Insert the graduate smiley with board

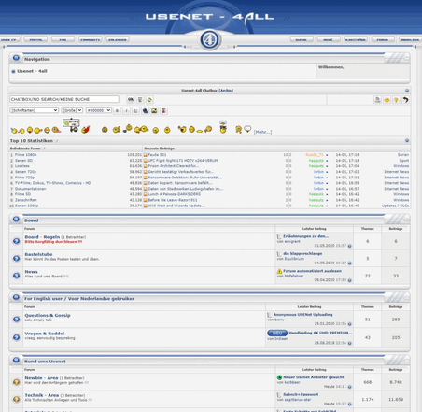(x=223, y=127)
